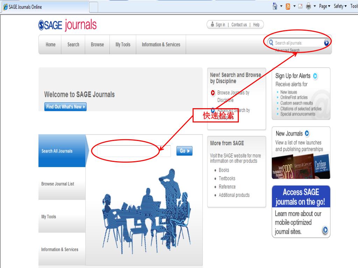This screenshot has width=358, height=268.
Task: Submit quick search with blue arrow icon
Action: [x=327, y=42]
